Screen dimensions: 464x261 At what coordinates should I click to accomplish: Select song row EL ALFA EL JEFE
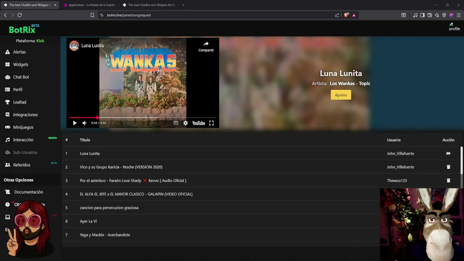(220, 194)
